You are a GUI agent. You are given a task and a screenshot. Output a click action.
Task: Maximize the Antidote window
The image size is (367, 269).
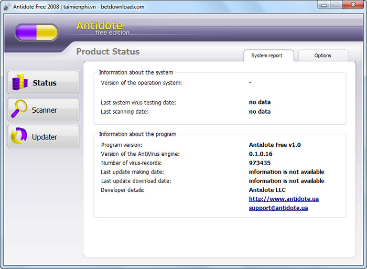pyautogui.click(x=336, y=5)
